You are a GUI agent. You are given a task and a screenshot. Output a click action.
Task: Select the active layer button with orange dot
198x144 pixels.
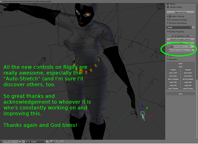[7, 141]
